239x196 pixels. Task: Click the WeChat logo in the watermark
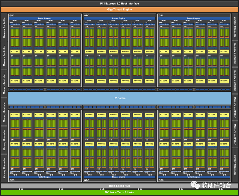pos(195,185)
